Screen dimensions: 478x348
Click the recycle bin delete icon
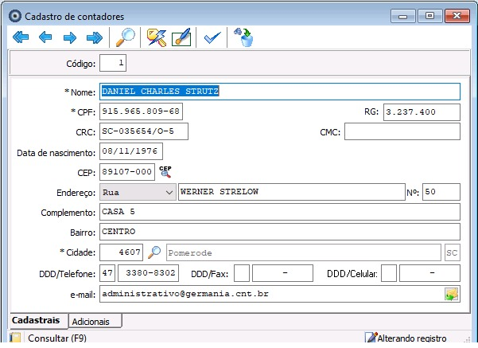pos(243,37)
